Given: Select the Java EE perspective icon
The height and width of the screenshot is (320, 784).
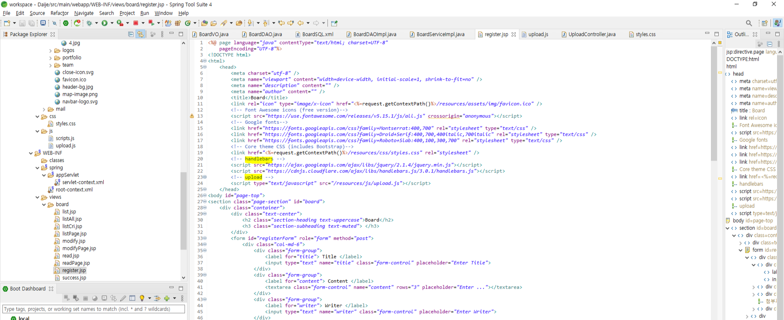Looking at the screenshot, I should (778, 23).
